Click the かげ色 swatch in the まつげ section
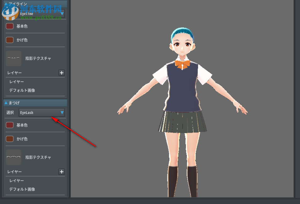The image size is (300, 204). point(10,139)
